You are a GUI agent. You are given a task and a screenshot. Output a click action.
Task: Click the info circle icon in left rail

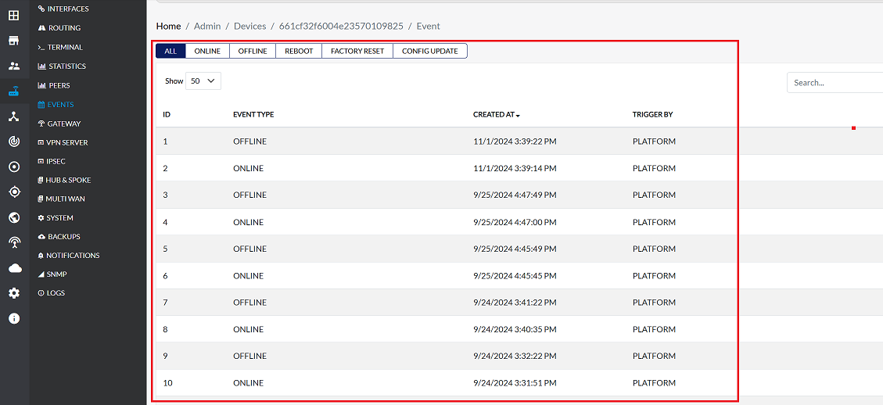[x=14, y=318]
